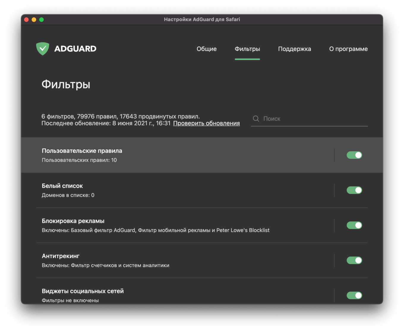Screen dimensions: 404x332
Task: Disable the Белый список switch
Action: (x=354, y=190)
